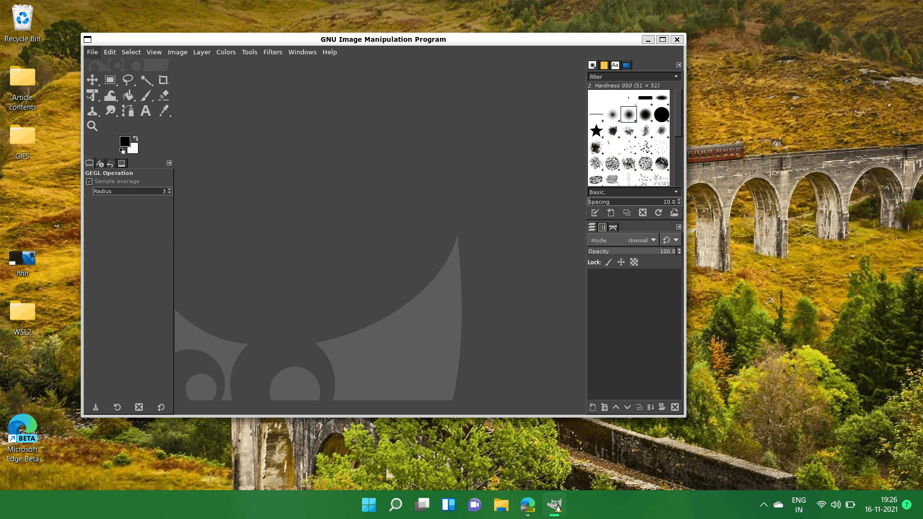Open the Patterns tab in the dock

(604, 65)
